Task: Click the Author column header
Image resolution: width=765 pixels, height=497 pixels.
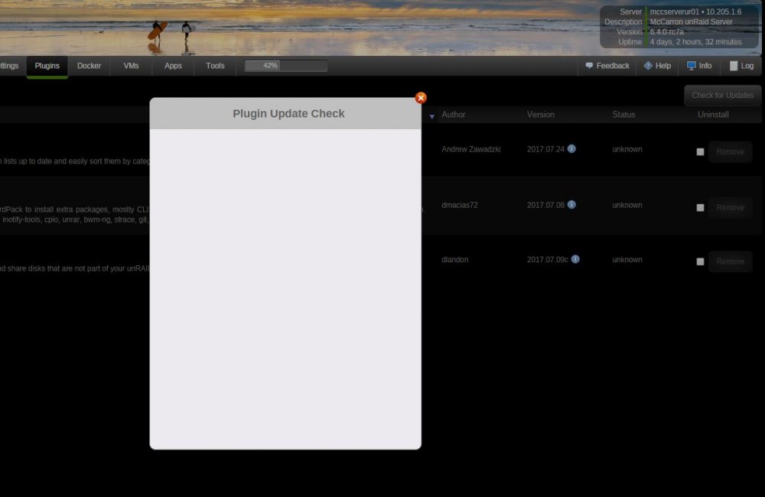Action: pos(453,115)
